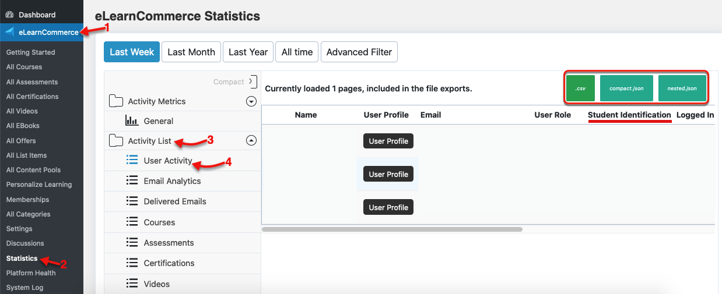Open All Assessments in sidebar

click(x=32, y=82)
